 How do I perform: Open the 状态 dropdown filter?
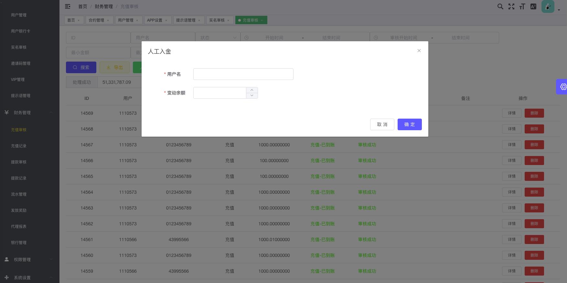tap(218, 38)
